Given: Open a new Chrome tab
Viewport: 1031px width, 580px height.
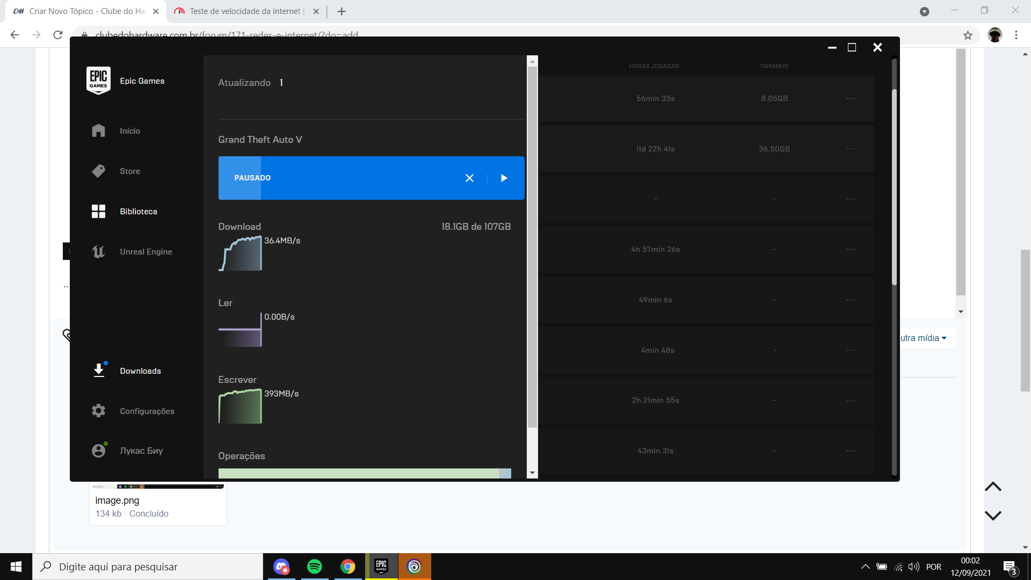Looking at the screenshot, I should click(342, 11).
